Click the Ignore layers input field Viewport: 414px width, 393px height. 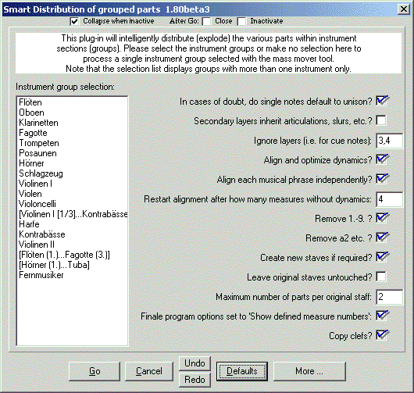click(390, 141)
